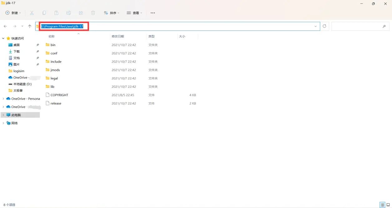Copy using the toolbar copy icon
Image resolution: width=392 pixels, height=208 pixels.
tap(44, 13)
